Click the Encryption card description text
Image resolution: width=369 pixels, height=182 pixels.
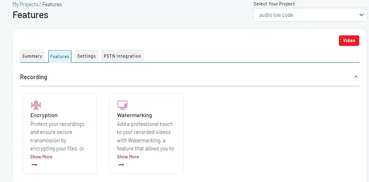[x=58, y=136]
